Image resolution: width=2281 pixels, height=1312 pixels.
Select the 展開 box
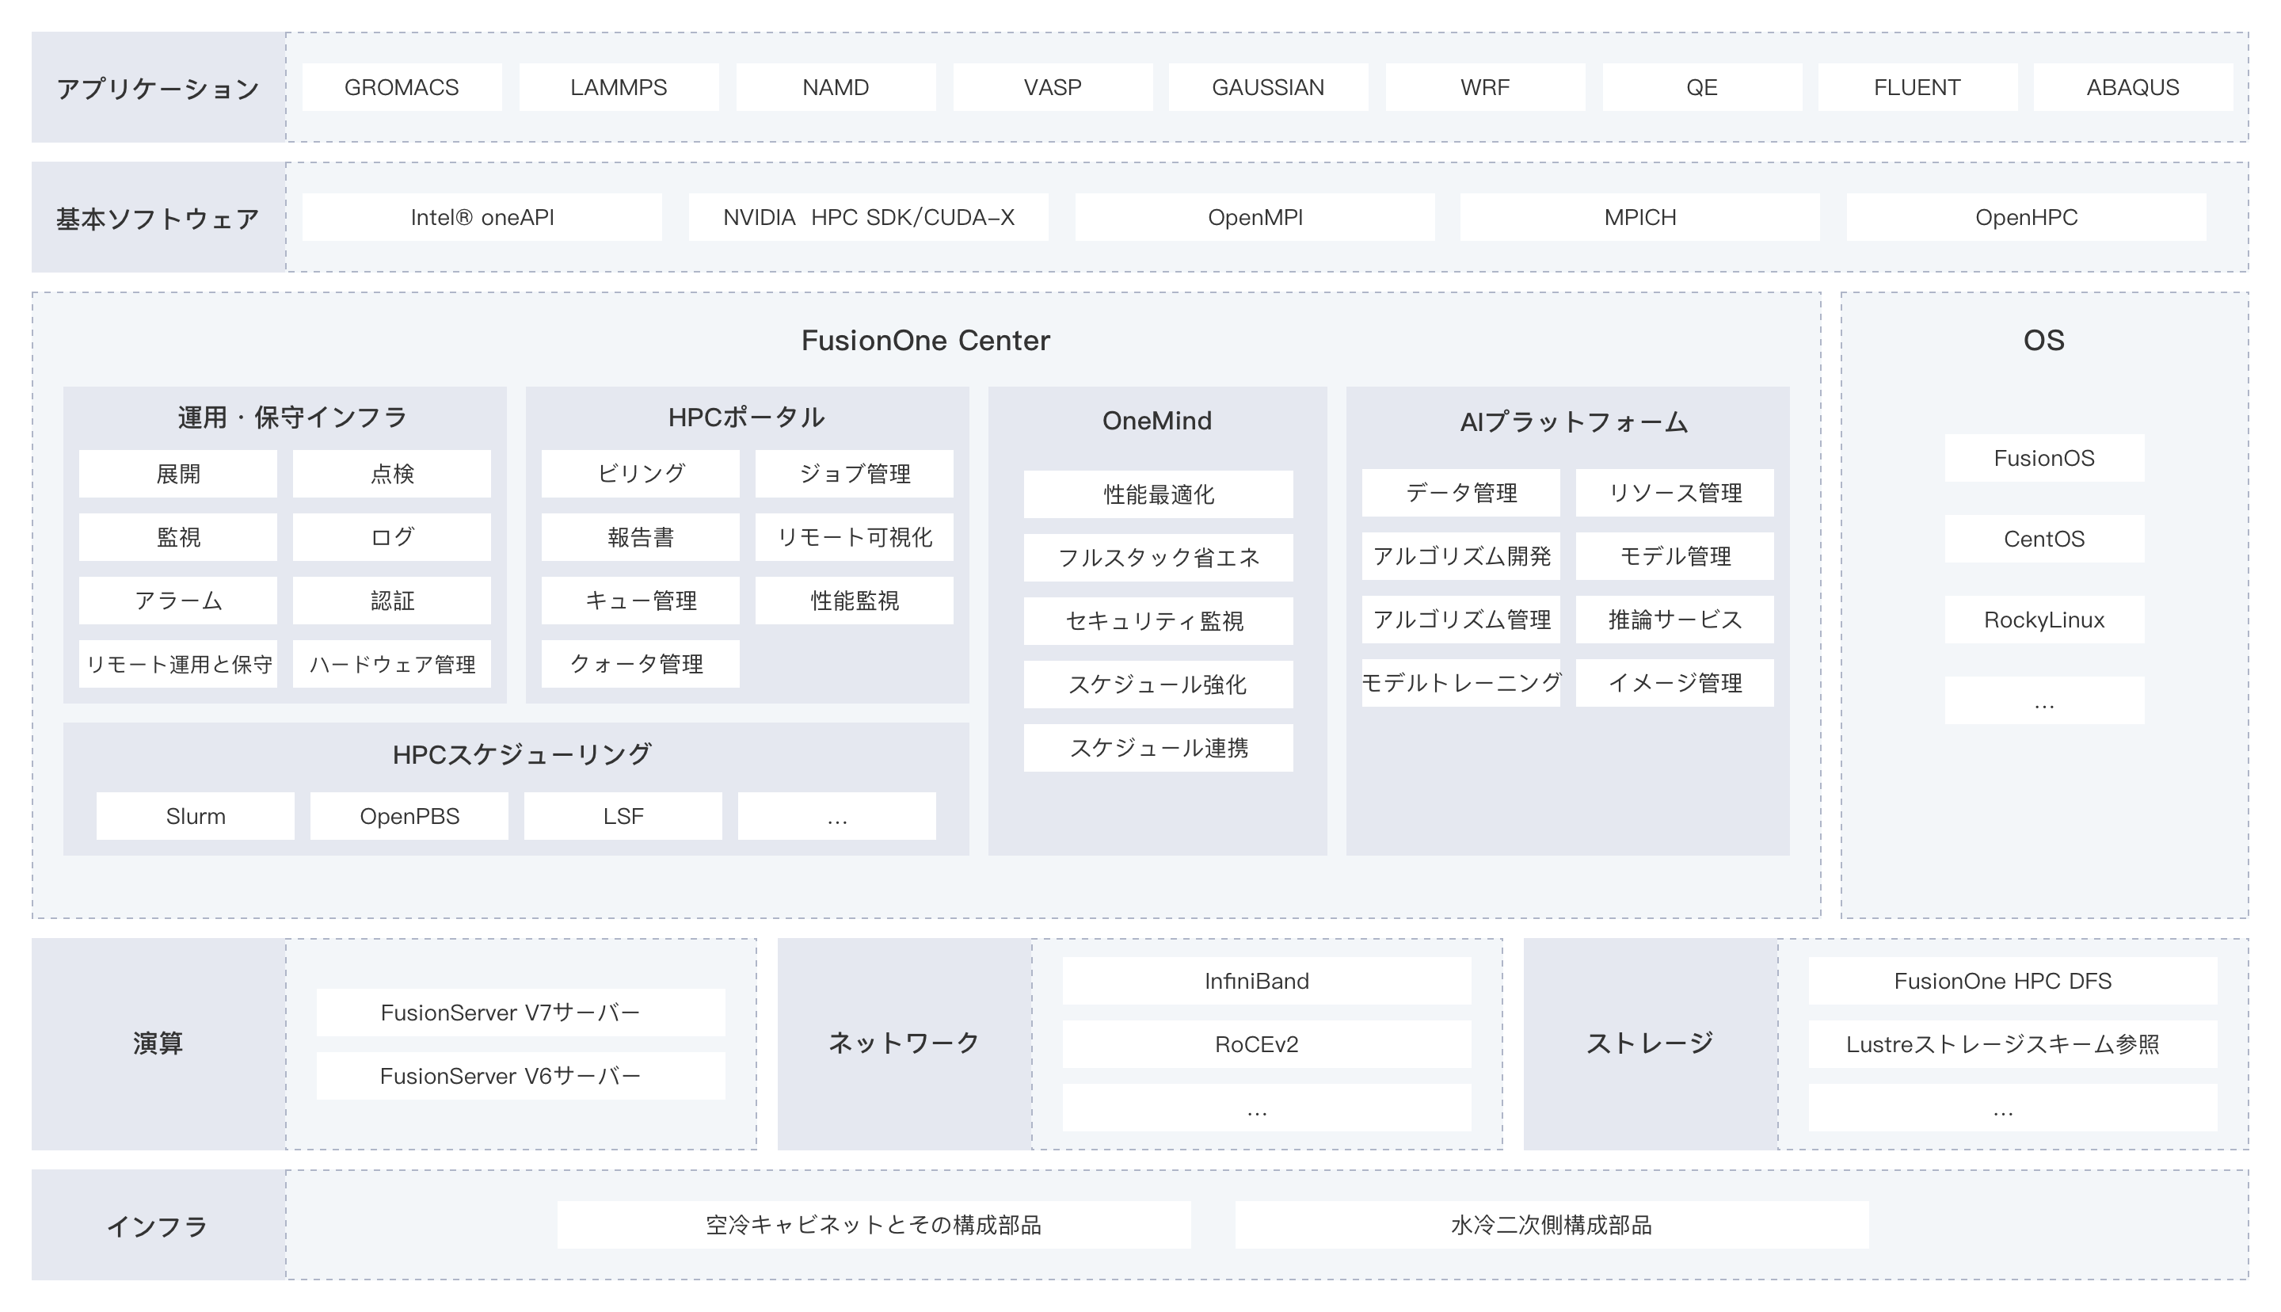point(178,474)
